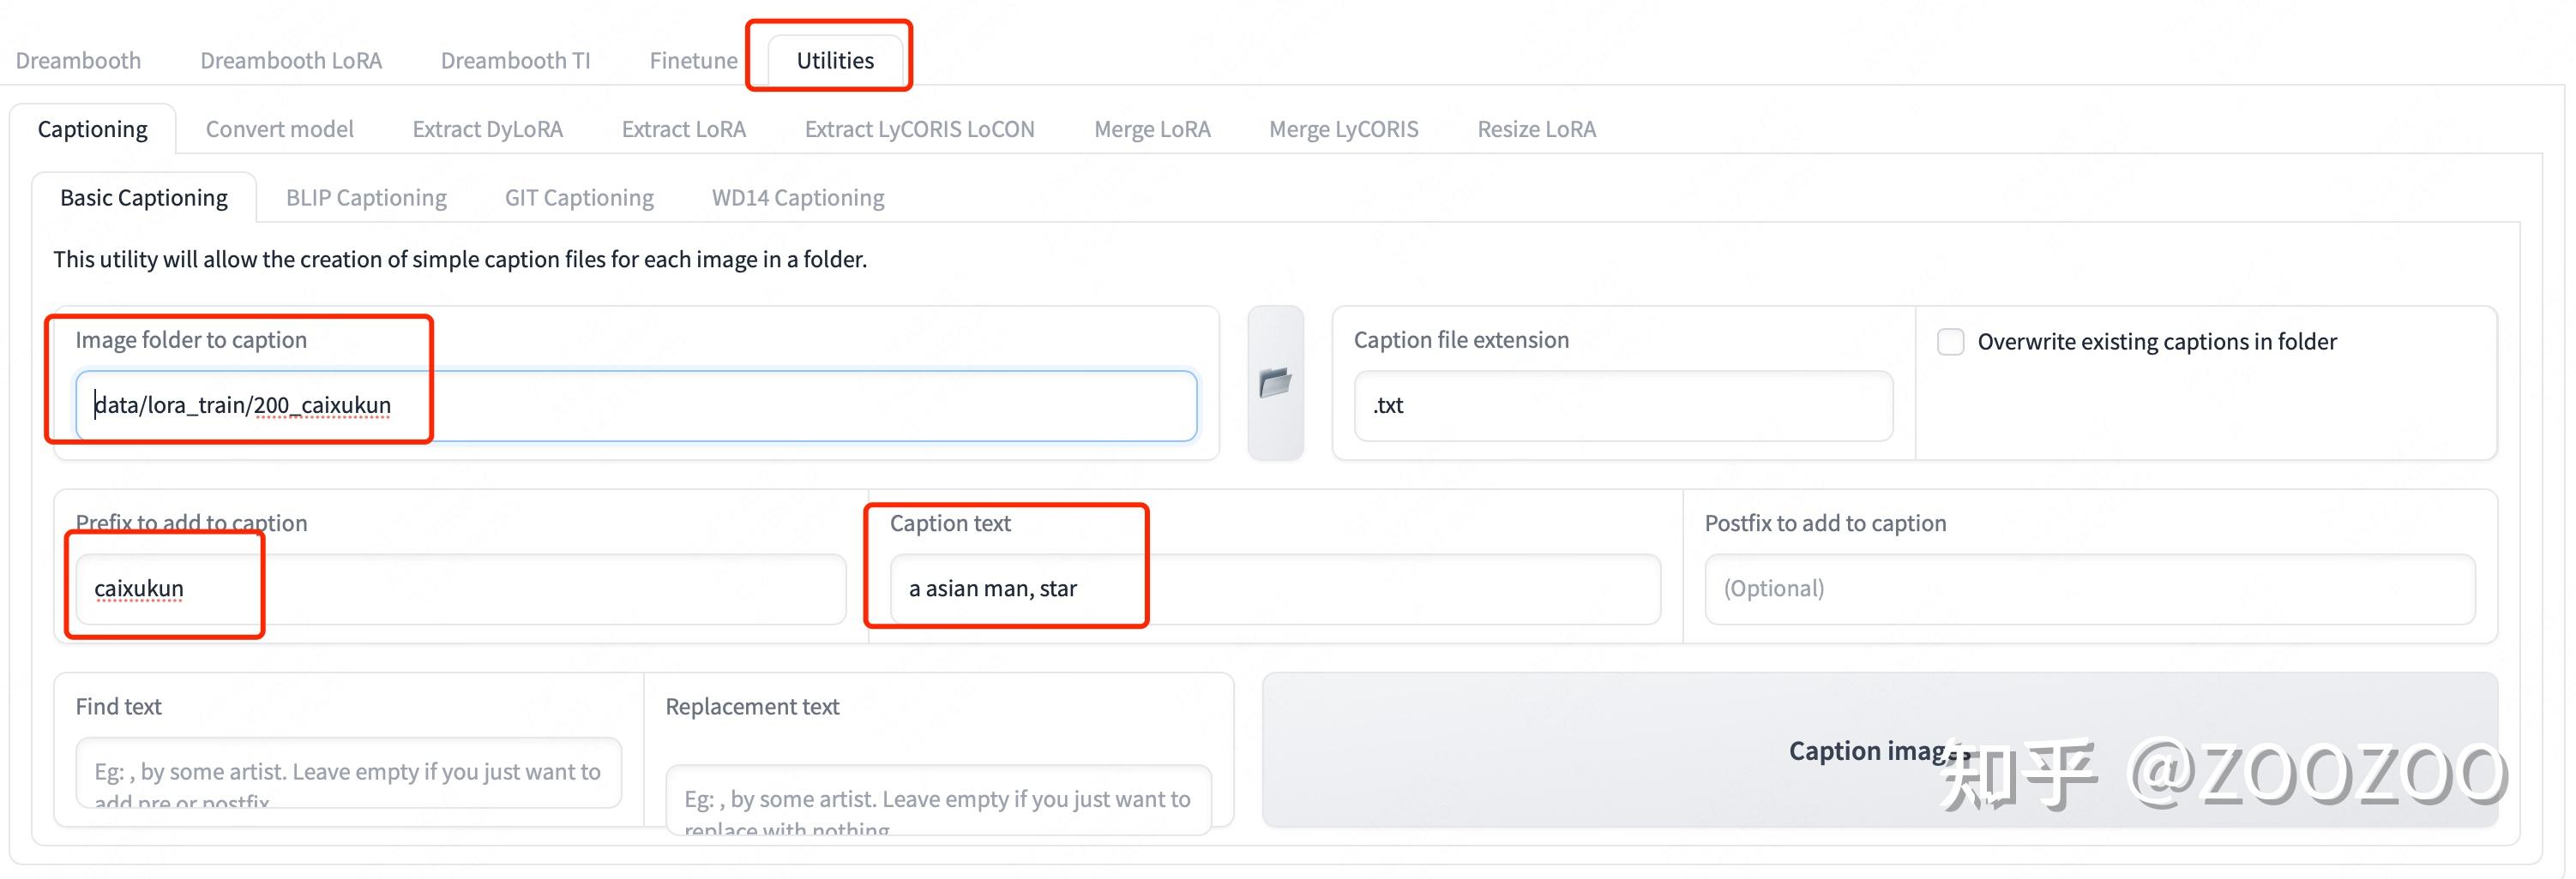Screen dimensions: 2576x879
Task: Switch to Extract LyCORIS LoCON tab
Action: [919, 130]
